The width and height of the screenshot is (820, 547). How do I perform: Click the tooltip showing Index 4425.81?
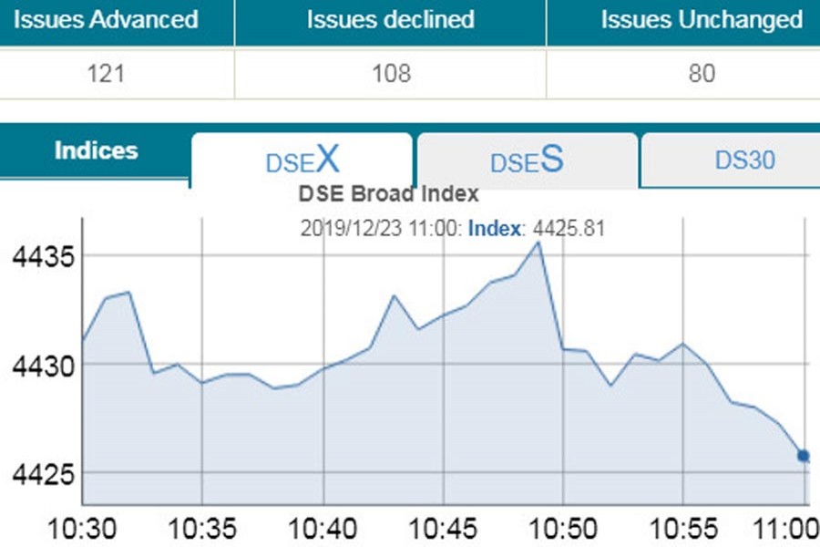pos(453,229)
